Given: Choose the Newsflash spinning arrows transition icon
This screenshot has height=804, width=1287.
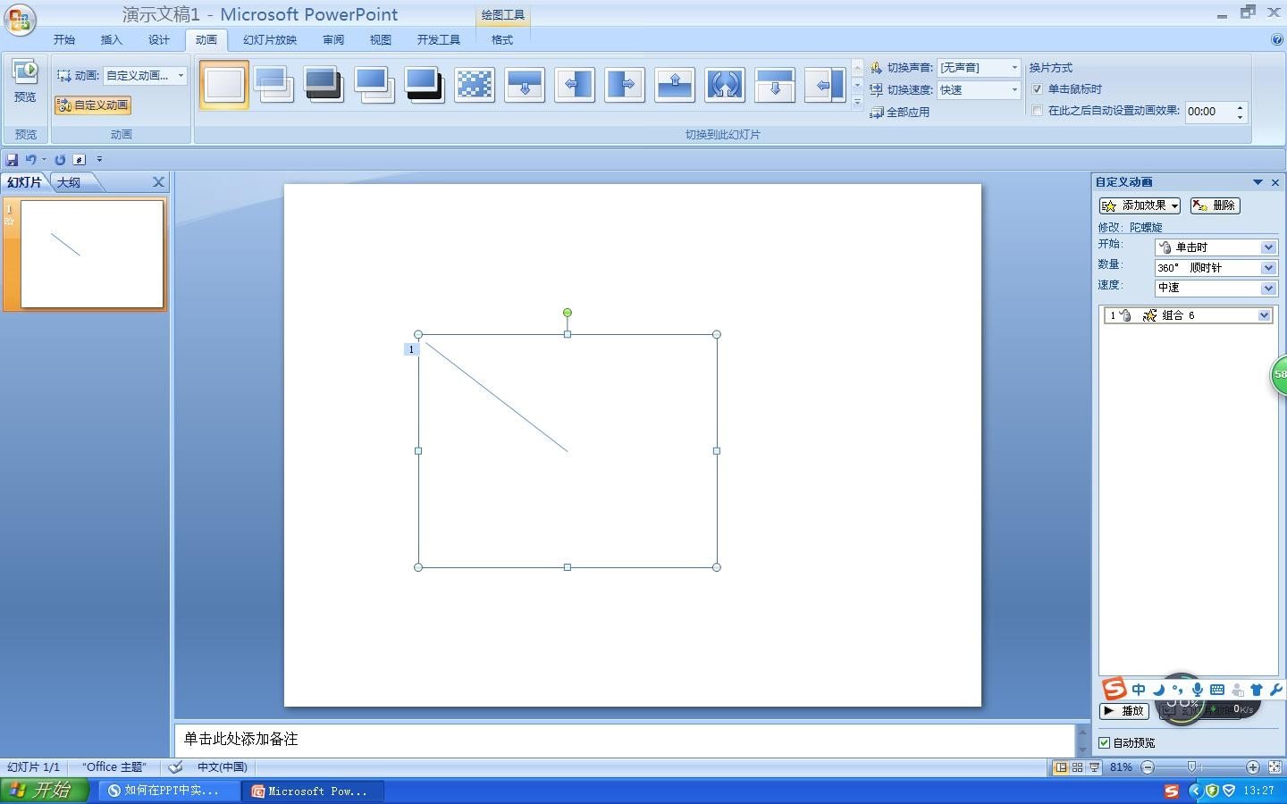Looking at the screenshot, I should 725,85.
